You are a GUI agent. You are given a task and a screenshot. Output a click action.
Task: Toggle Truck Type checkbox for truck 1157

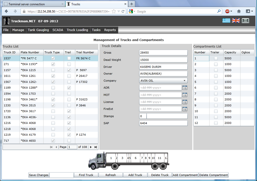[53, 70]
